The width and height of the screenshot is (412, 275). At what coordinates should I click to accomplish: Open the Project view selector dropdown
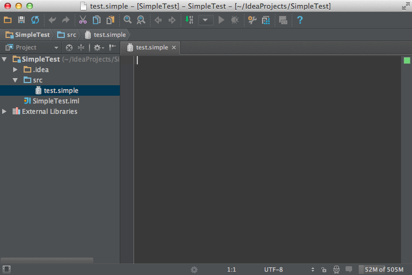56,48
